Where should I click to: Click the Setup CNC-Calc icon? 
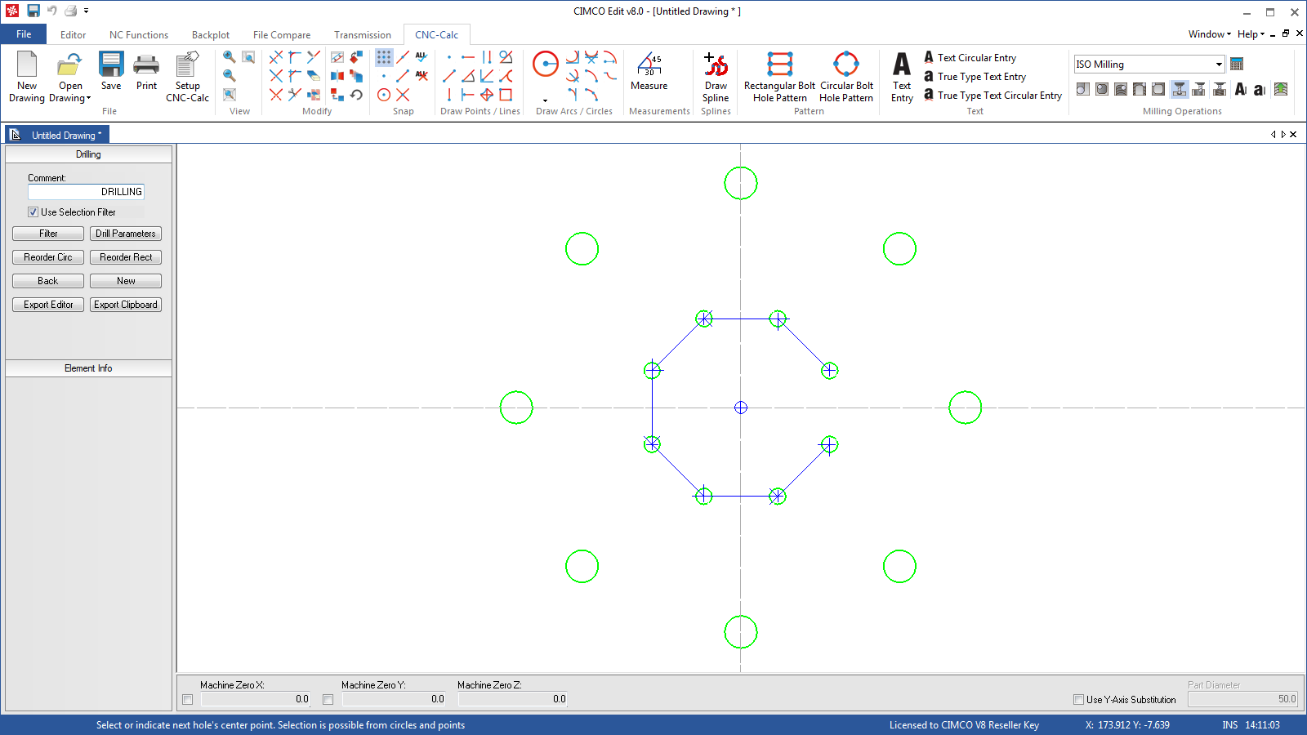coord(187,65)
